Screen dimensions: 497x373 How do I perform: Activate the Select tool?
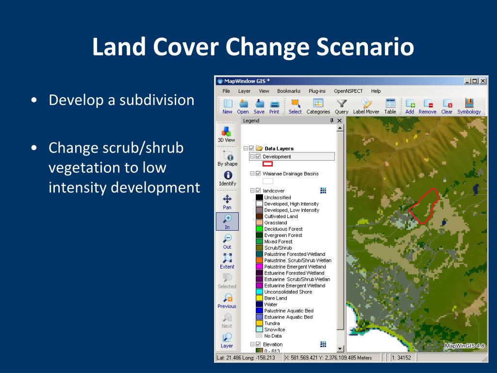295,106
